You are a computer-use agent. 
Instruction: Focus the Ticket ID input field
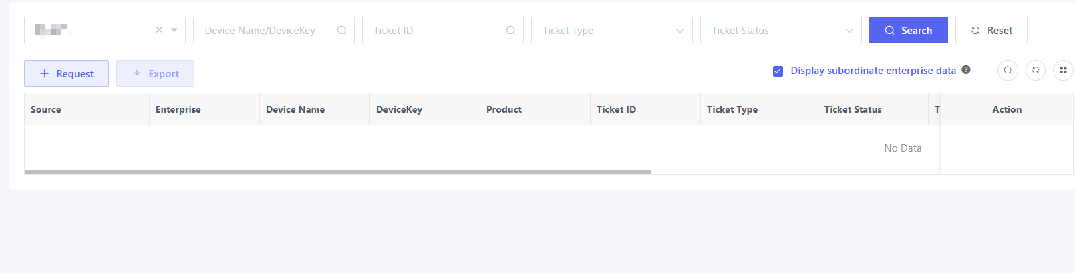pyautogui.click(x=433, y=31)
